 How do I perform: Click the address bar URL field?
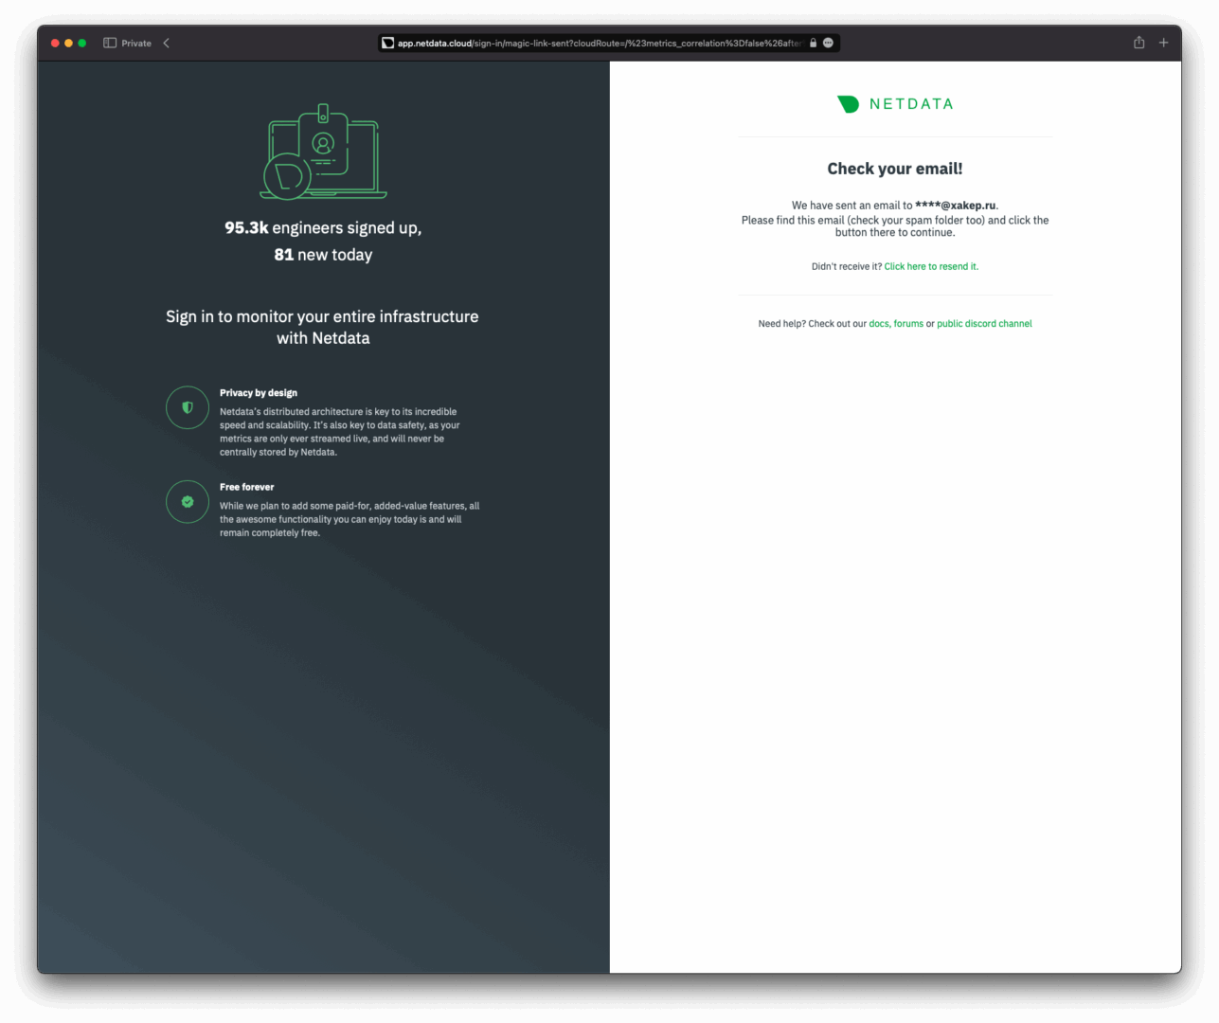(609, 43)
